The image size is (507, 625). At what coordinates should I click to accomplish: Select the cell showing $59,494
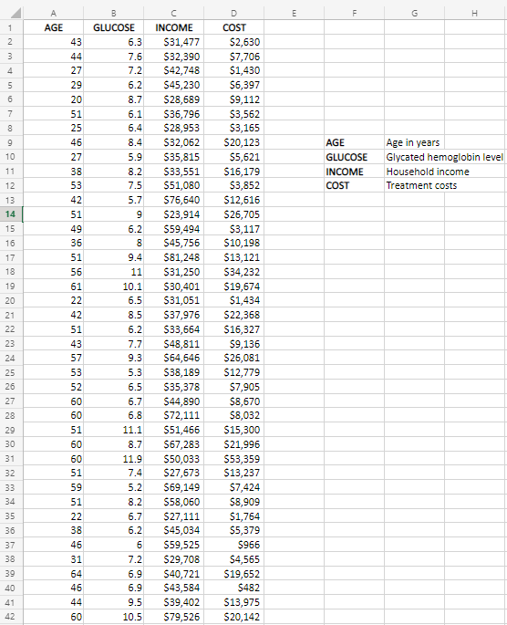[x=173, y=229]
